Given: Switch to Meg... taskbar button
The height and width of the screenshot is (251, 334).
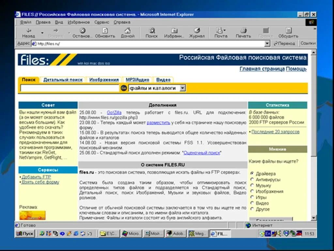Looking at the screenshot, I should (197, 233).
